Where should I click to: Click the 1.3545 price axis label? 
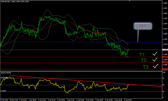pos(165,24)
